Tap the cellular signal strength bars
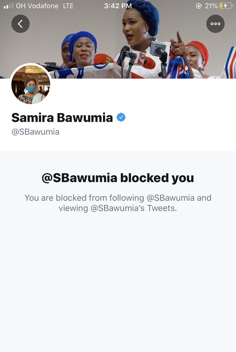This screenshot has height=352, width=236. (x=9, y=6)
